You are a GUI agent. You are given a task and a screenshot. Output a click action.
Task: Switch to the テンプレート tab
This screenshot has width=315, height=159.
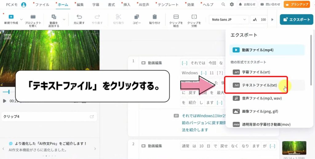coord(168,5)
